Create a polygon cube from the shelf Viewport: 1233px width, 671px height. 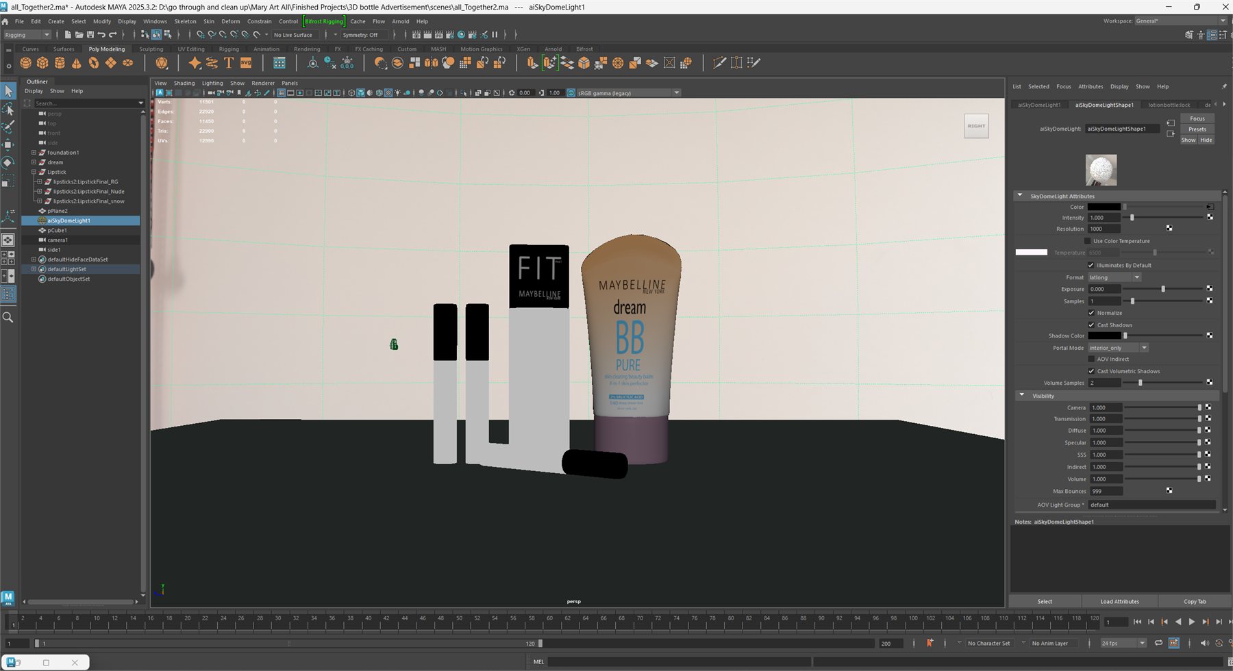(42, 63)
